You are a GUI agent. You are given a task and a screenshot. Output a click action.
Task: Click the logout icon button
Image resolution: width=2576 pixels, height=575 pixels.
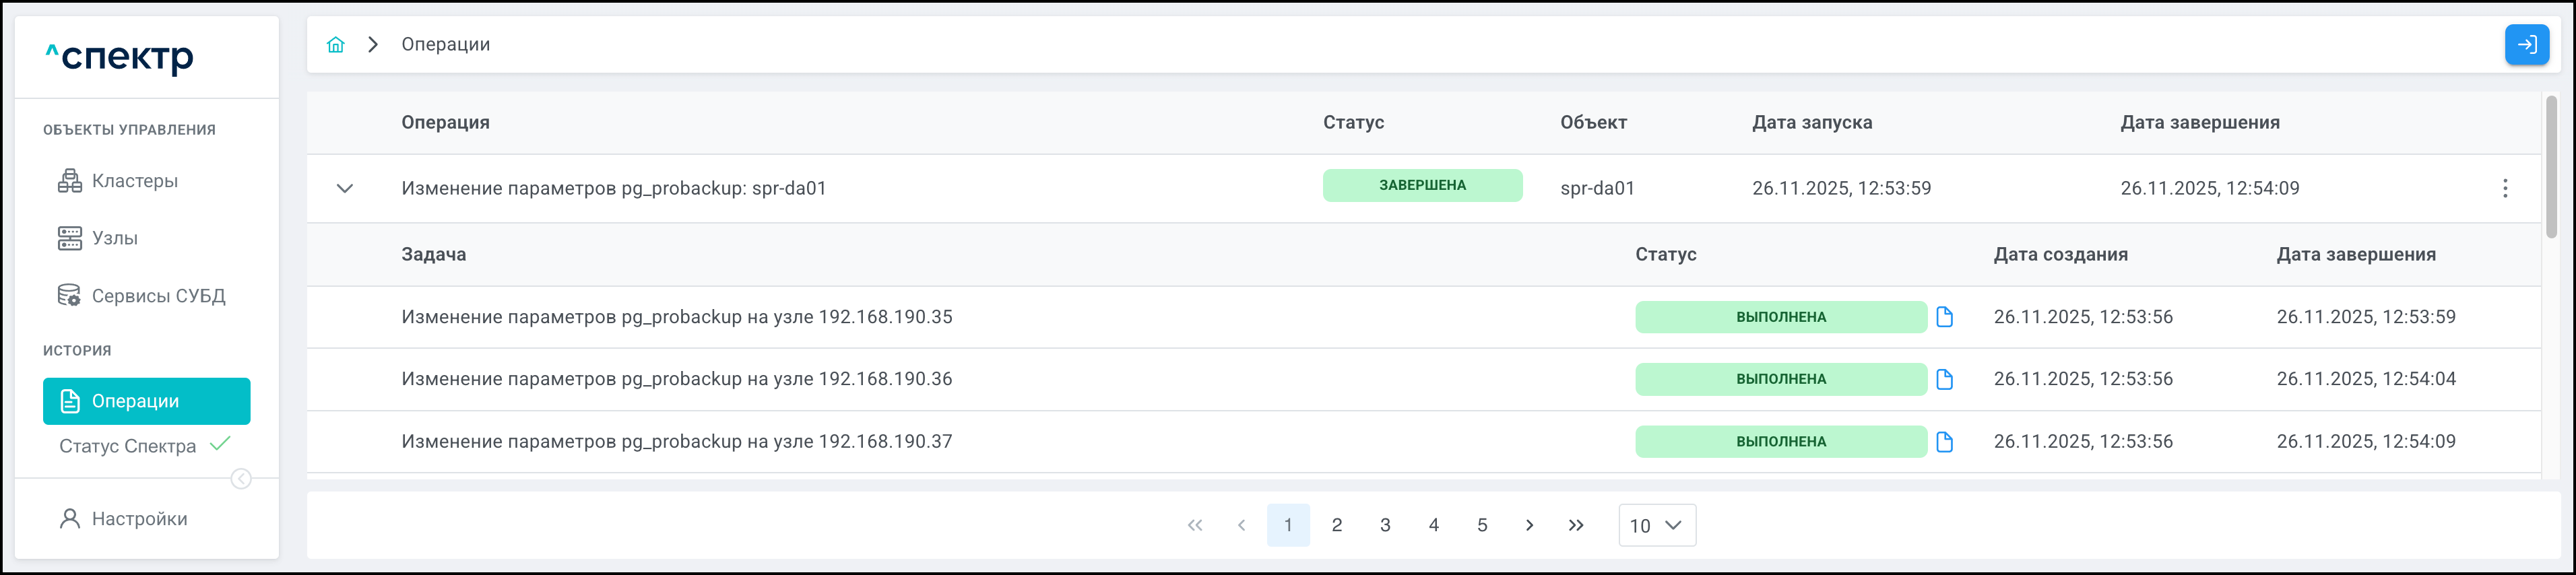(2526, 45)
